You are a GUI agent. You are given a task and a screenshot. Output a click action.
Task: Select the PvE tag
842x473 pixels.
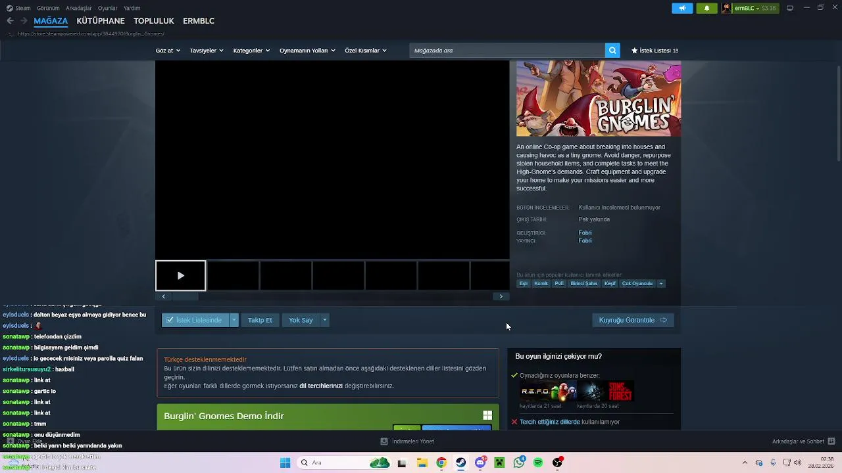click(559, 284)
